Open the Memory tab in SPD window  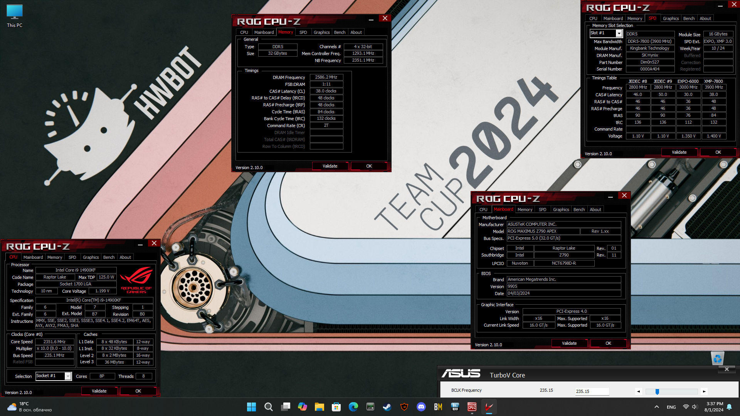(x=635, y=18)
